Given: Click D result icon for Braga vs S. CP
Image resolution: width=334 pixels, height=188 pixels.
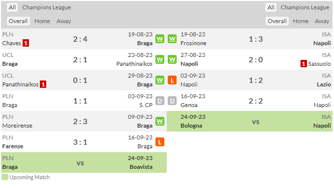Looking at the screenshot, I should (160, 101).
